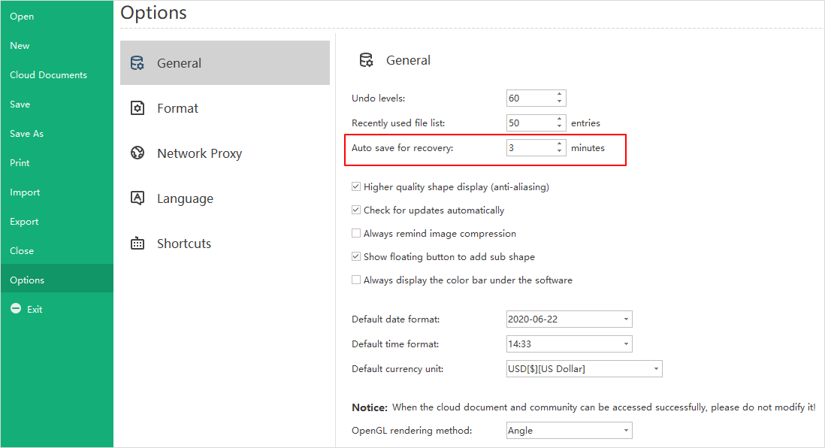Click Save As in the file menu
This screenshot has width=825, height=448.
26,134
